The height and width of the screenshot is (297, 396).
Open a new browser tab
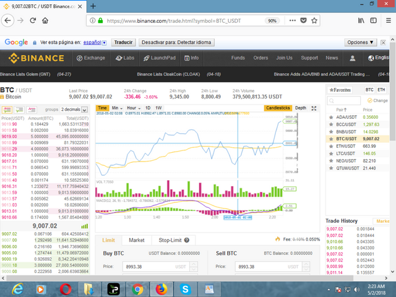click(93, 6)
